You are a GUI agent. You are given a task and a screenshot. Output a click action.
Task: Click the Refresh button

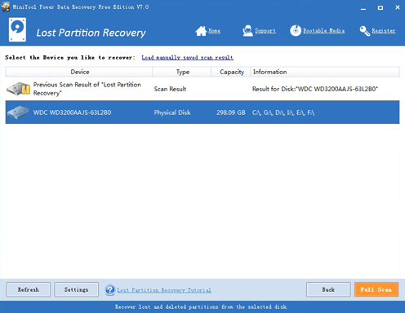(x=29, y=289)
